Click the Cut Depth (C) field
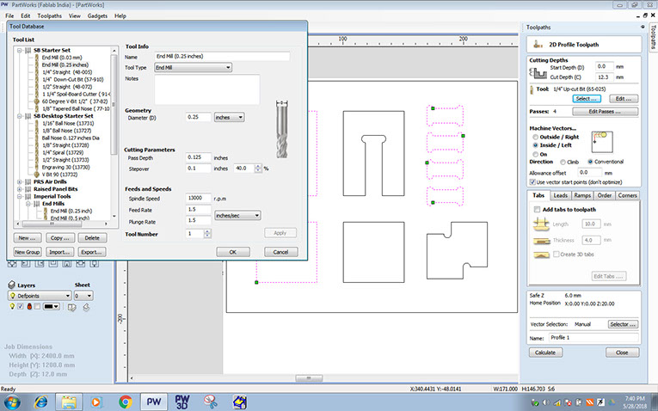 [605, 77]
